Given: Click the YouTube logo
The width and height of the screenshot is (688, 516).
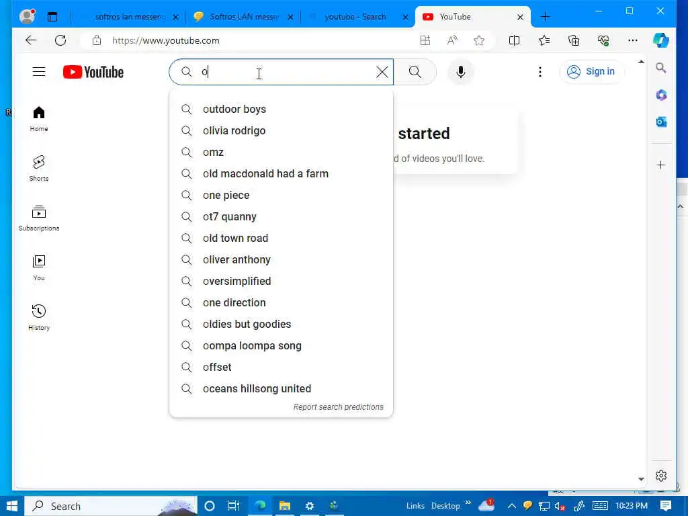Looking at the screenshot, I should coord(93,72).
